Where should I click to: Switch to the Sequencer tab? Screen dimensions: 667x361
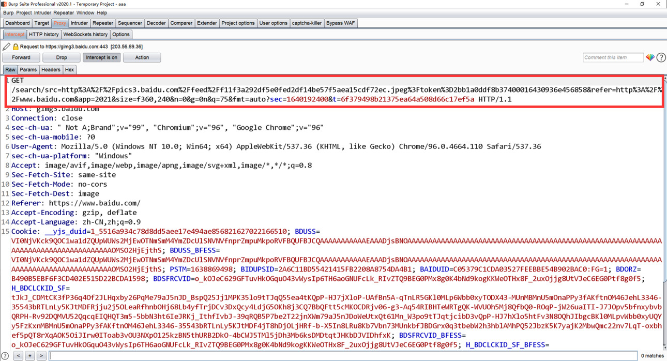pos(130,23)
